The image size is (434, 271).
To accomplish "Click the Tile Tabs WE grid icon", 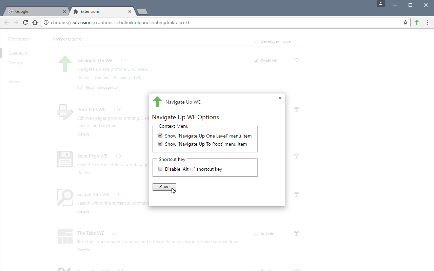I will pyautogui.click(x=64, y=236).
